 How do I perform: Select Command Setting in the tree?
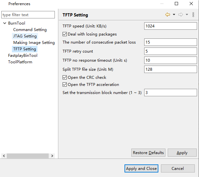point(30,30)
